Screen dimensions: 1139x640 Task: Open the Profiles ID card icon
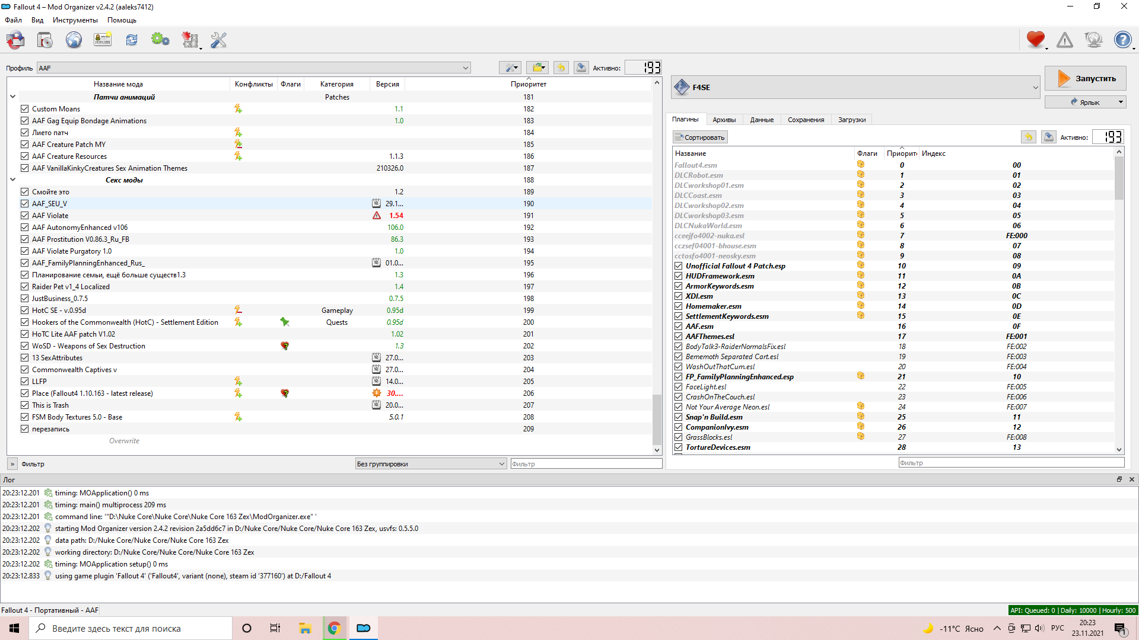click(x=103, y=40)
